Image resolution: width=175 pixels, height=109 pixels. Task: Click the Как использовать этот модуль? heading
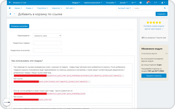coord(27,61)
